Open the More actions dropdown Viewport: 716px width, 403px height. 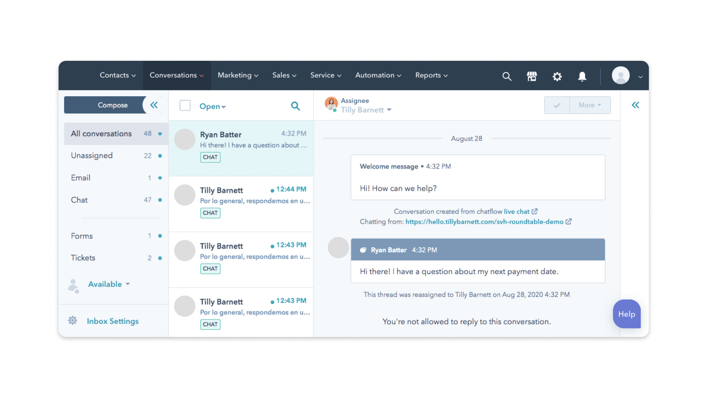coord(590,105)
